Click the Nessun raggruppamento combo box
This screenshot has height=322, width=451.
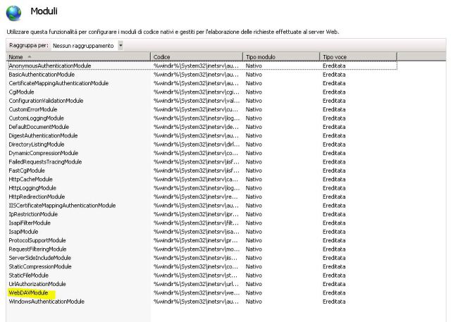tap(87, 45)
